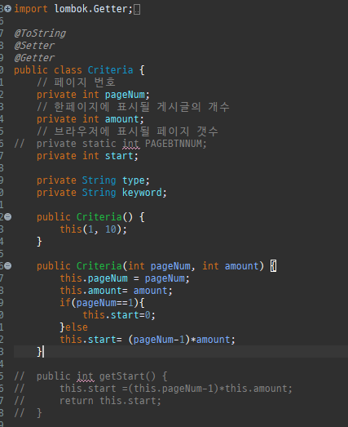Click the 'import lombok.Getter;' statement

(x=73, y=9)
